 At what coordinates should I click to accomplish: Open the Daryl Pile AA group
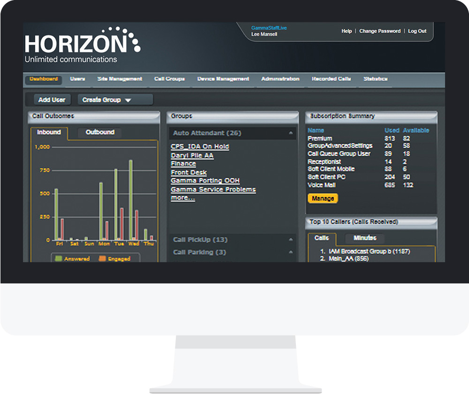point(192,156)
